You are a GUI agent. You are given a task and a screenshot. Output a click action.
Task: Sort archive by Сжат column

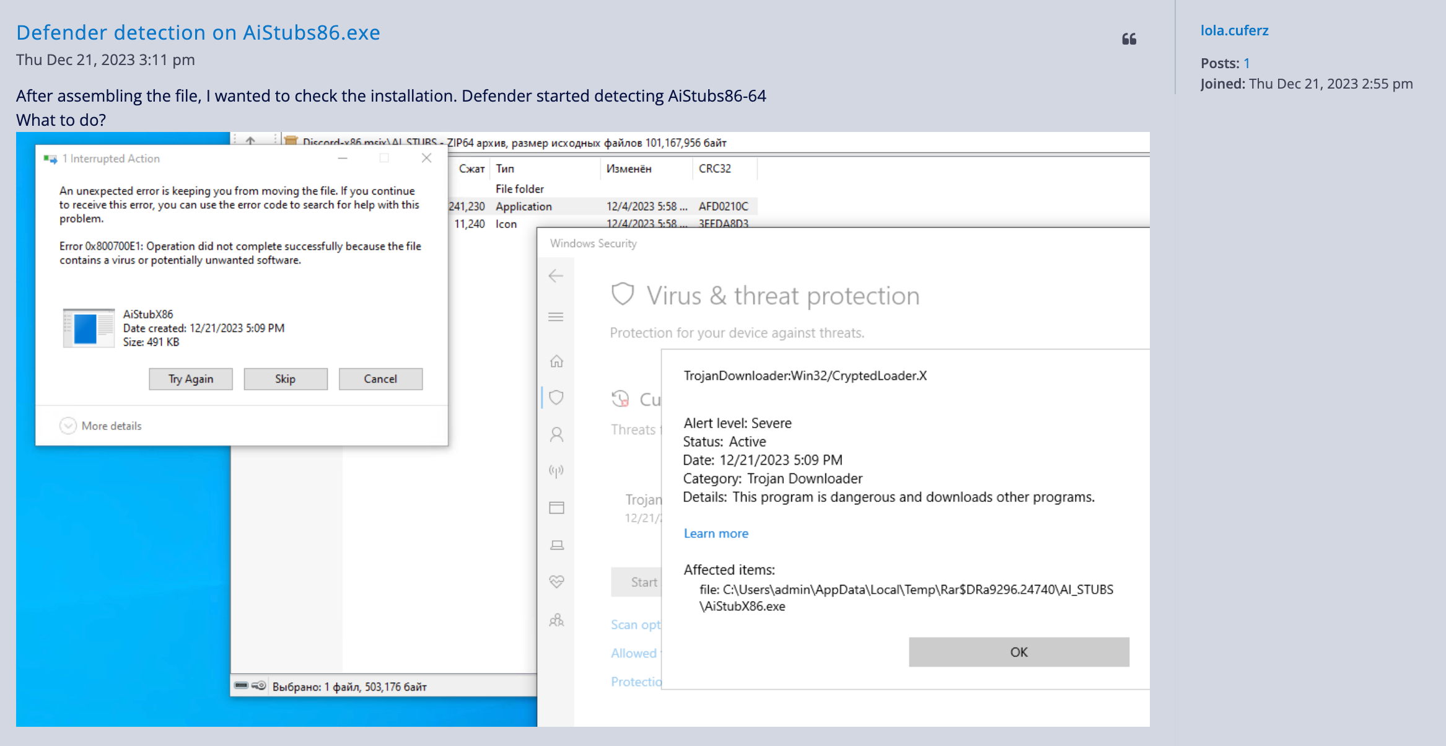pyautogui.click(x=471, y=169)
